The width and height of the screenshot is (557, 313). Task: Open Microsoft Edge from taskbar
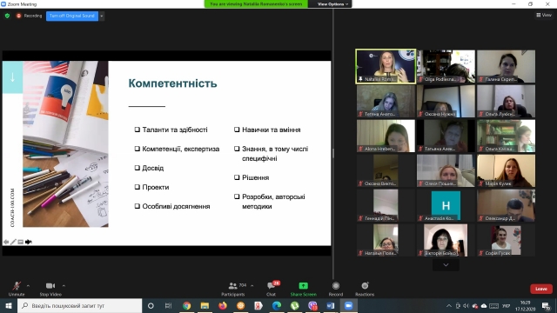pyautogui.click(x=277, y=305)
